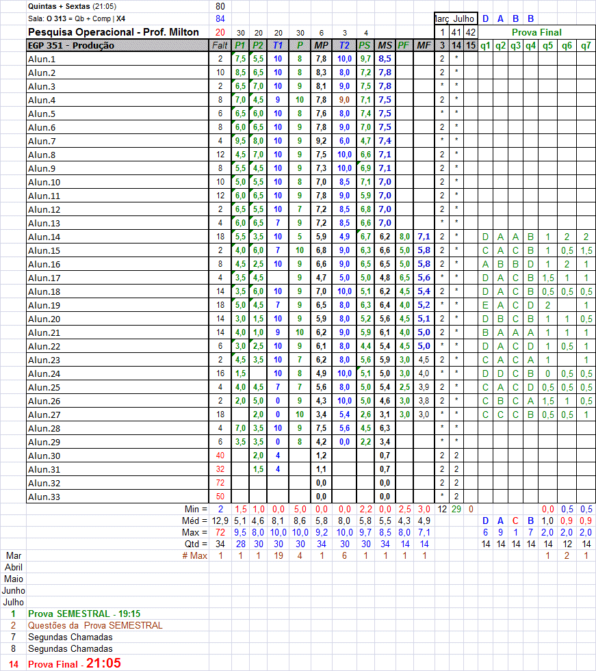596x671 pixels.
Task: Select the red 'Prova Final - 21:05' cell
Action: (75, 663)
